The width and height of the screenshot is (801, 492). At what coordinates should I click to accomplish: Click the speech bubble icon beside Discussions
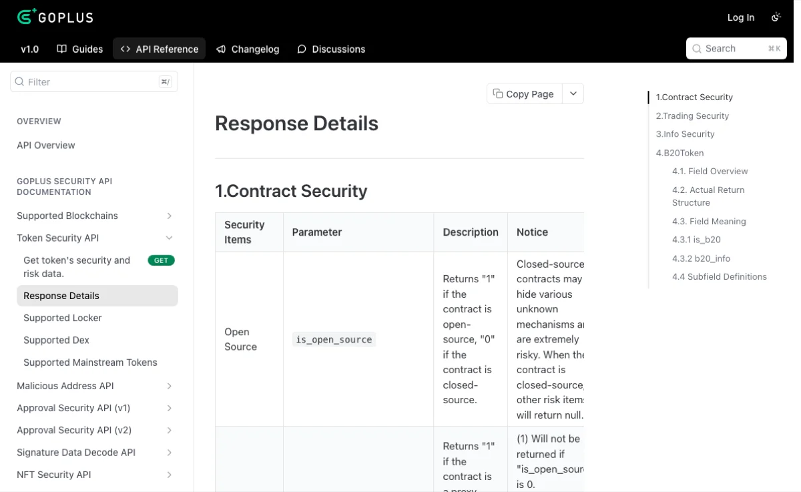[302, 49]
